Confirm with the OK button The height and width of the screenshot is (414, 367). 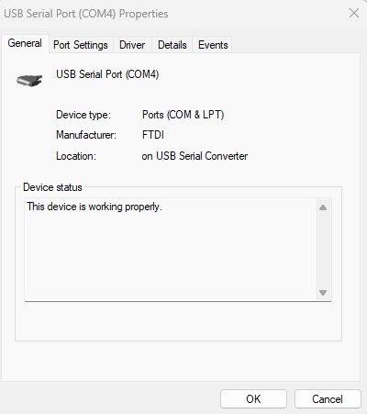coord(253,399)
